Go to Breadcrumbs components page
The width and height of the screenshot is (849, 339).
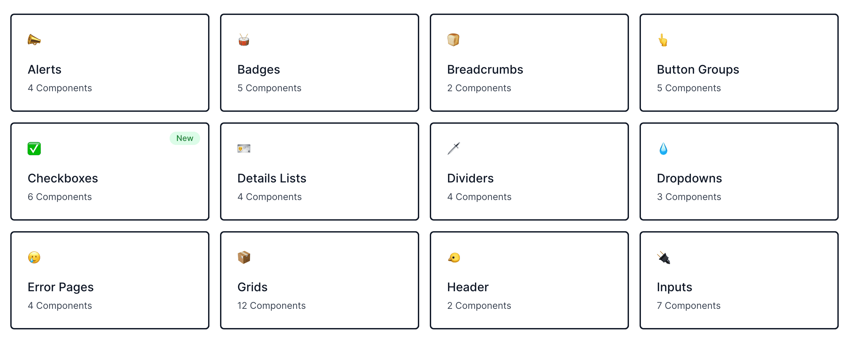(x=479, y=88)
